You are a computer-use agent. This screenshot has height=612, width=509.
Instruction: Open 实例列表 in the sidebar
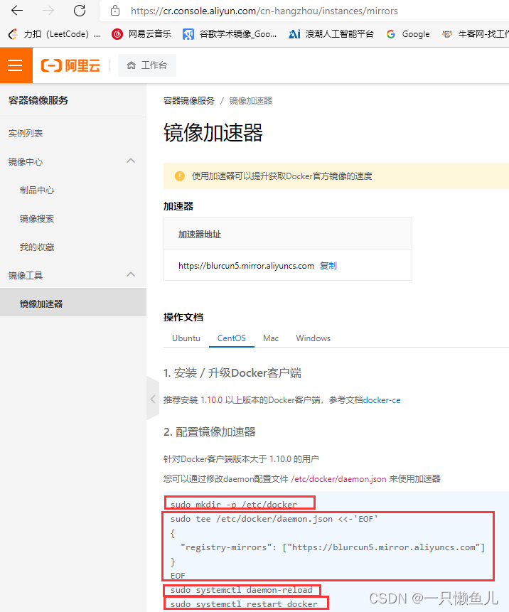coord(26,134)
